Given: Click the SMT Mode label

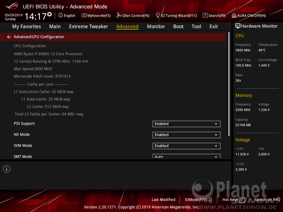Looking at the screenshot, I should (x=23, y=157).
